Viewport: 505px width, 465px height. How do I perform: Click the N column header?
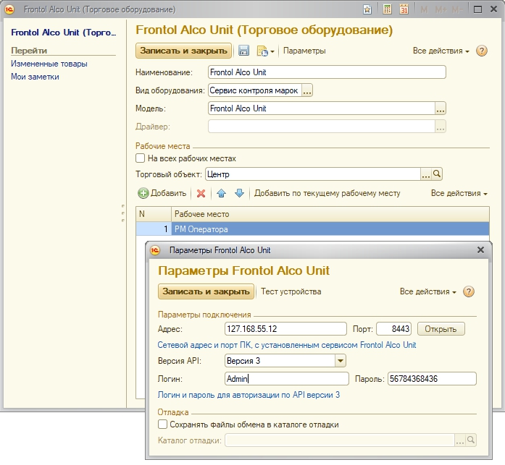coord(154,214)
